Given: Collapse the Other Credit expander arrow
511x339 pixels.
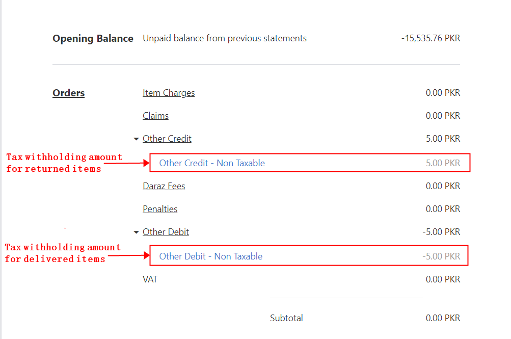Looking at the screenshot, I should [x=136, y=139].
